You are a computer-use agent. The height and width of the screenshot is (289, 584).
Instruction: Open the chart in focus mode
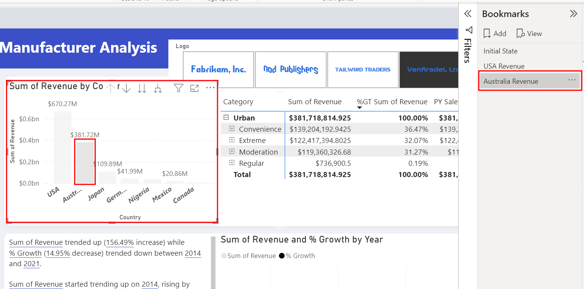click(x=195, y=88)
